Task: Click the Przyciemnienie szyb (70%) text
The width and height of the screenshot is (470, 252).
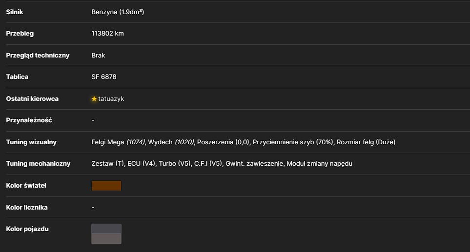Action: click(293, 142)
